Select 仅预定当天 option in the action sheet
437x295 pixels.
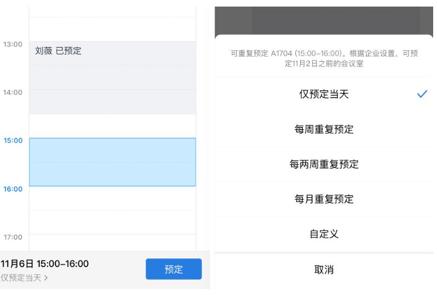(x=324, y=94)
